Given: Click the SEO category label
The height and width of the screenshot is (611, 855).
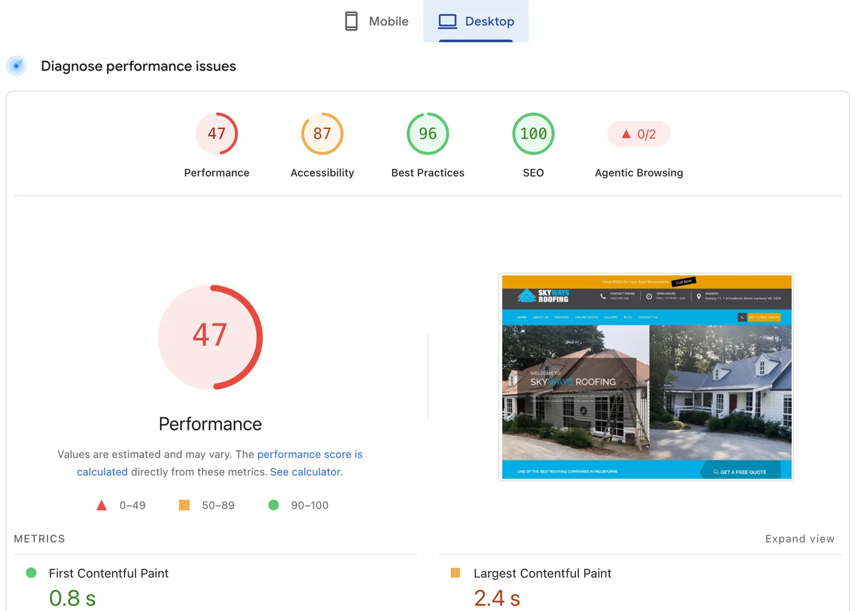Looking at the screenshot, I should pyautogui.click(x=533, y=173).
